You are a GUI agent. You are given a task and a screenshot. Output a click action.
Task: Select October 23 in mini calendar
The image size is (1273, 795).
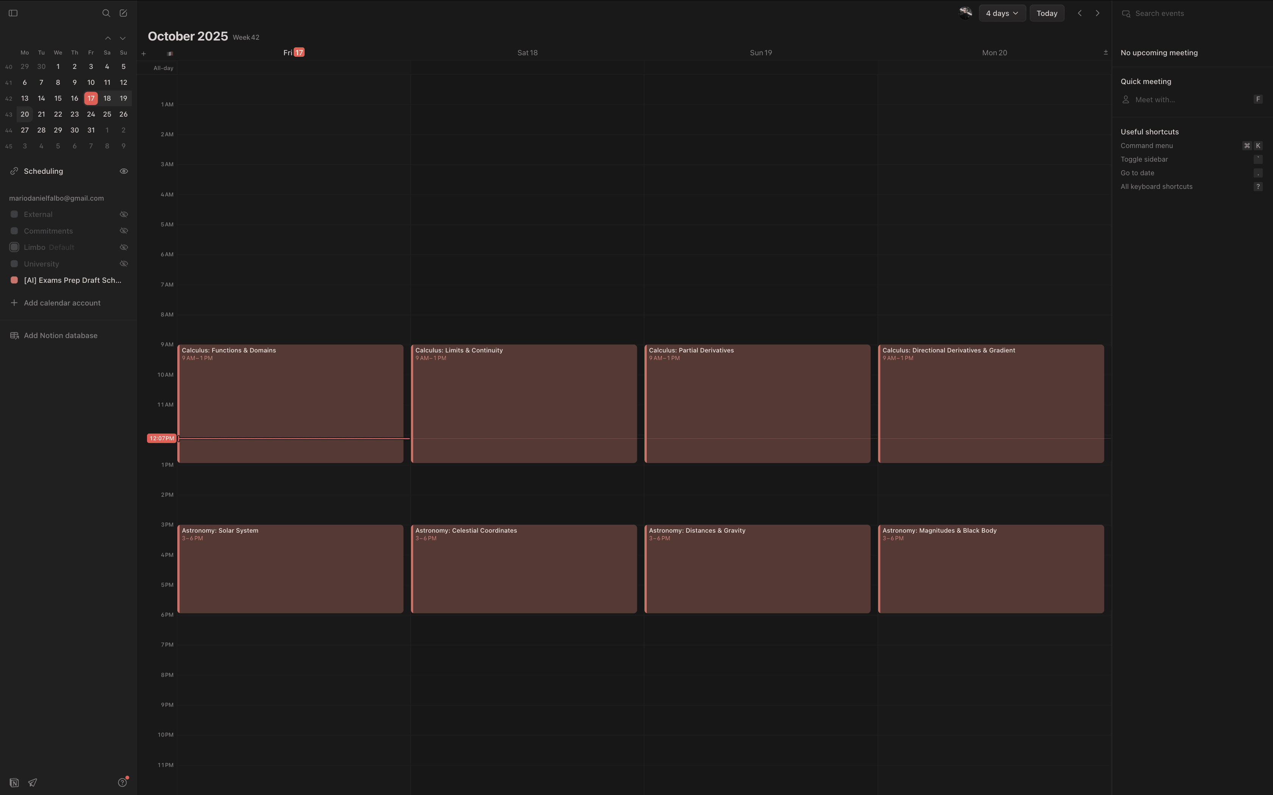pyautogui.click(x=75, y=114)
